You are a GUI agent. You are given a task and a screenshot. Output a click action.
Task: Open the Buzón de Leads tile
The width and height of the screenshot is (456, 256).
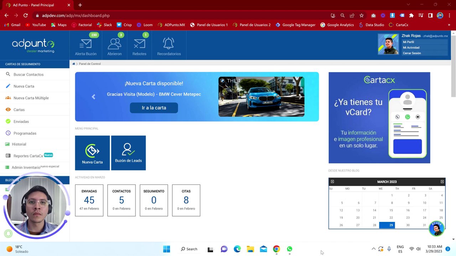pyautogui.click(x=128, y=153)
